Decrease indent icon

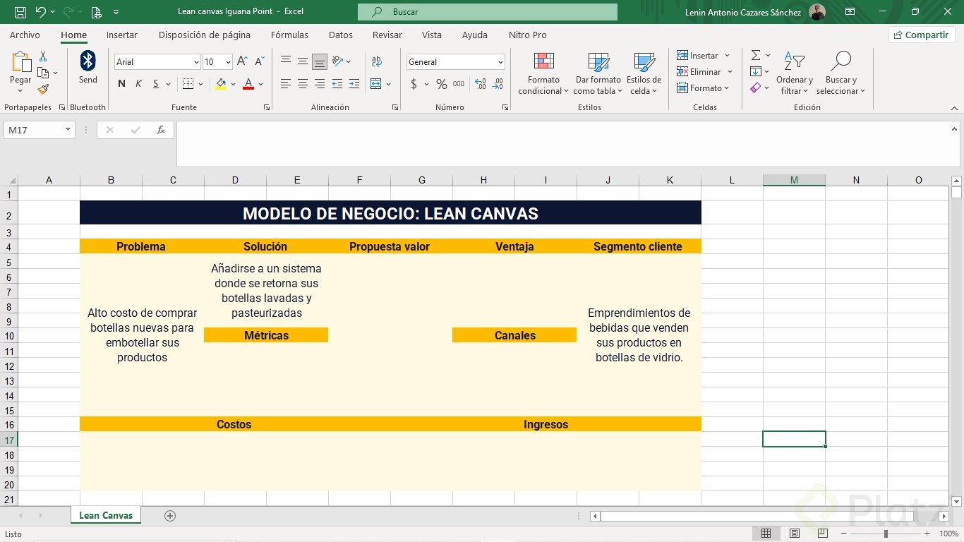pos(337,84)
